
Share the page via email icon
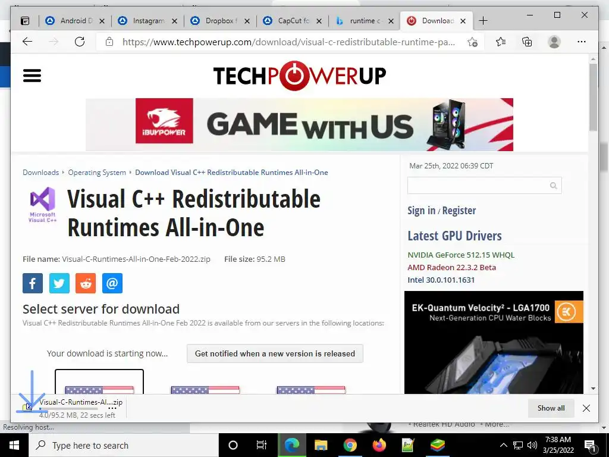click(x=112, y=283)
